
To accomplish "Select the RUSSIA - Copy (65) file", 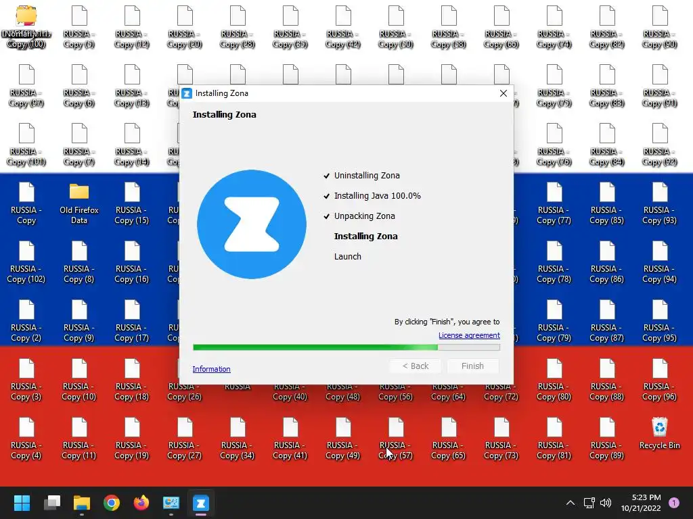I will 448,438.
